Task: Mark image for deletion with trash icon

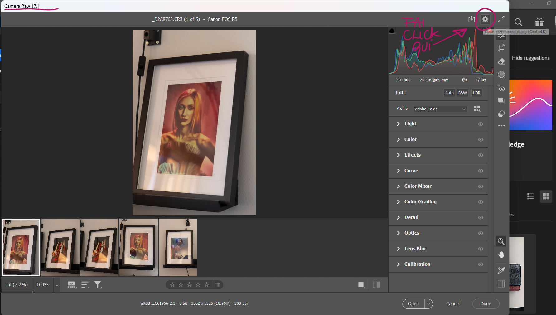Action: [x=218, y=285]
